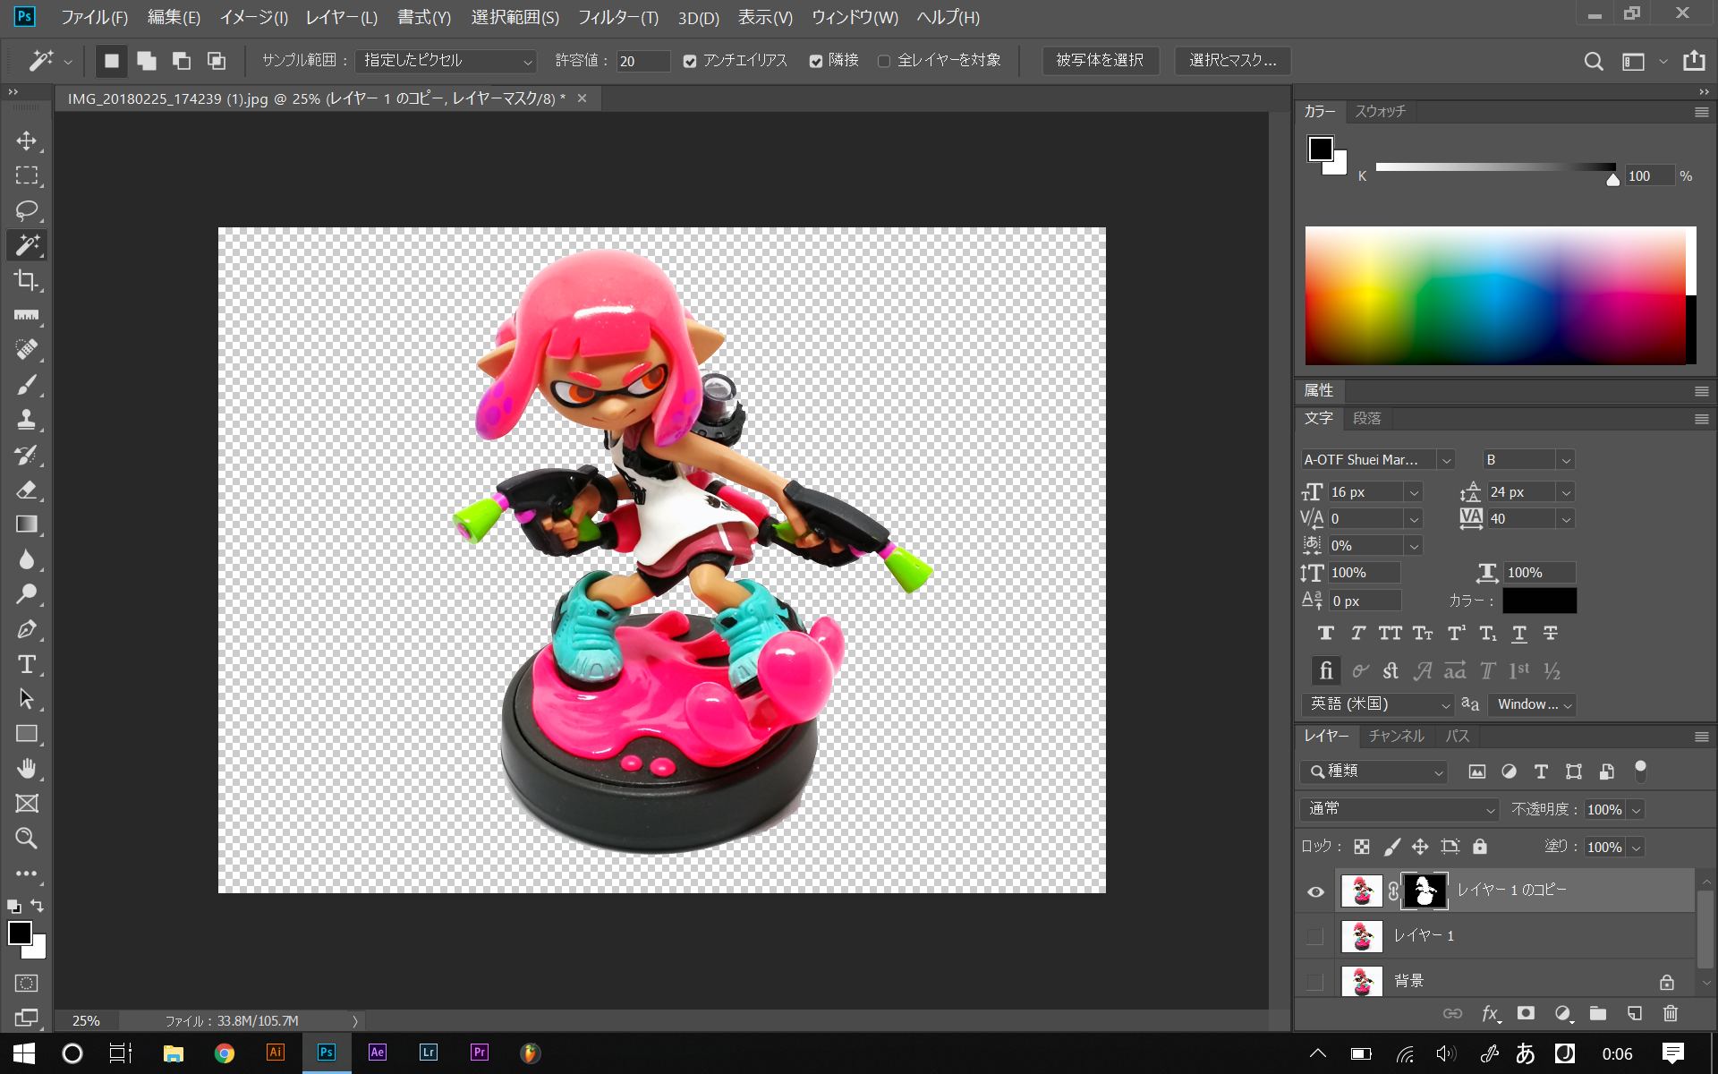This screenshot has height=1074, width=1718.
Task: Select the Clone Stamp tool
Action: [26, 420]
